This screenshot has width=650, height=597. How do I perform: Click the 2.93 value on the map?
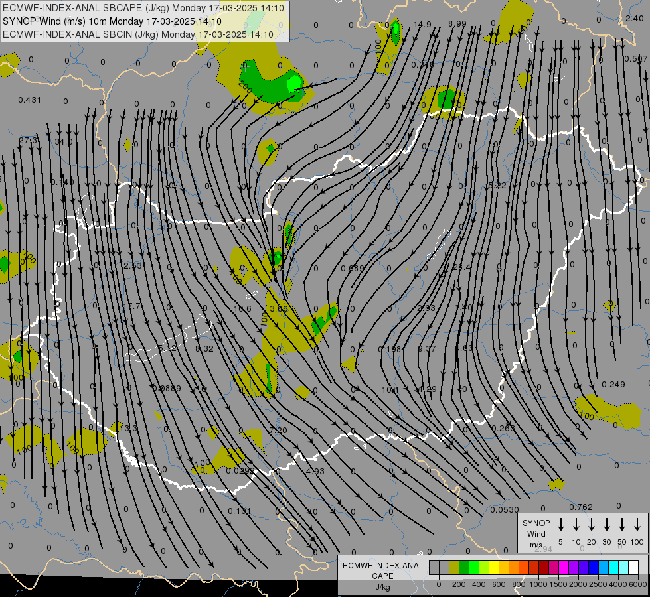click(x=426, y=308)
